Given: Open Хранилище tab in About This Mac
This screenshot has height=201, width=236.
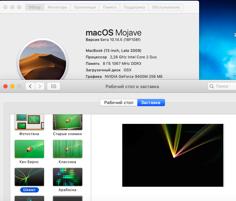Looking at the screenshot, I should 85,7.
